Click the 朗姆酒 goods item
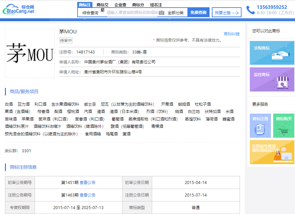295x214 pixels. click(x=184, y=104)
